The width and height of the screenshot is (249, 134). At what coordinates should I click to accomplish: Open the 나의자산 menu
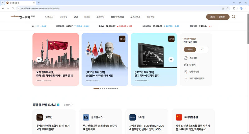click(49, 17)
